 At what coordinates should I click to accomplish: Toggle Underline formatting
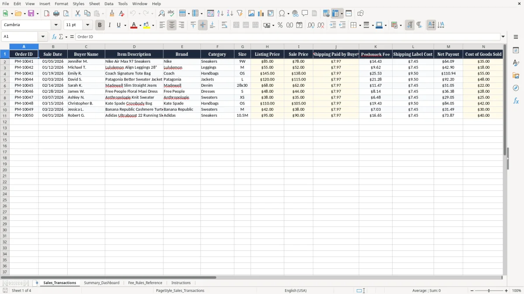tap(118, 25)
